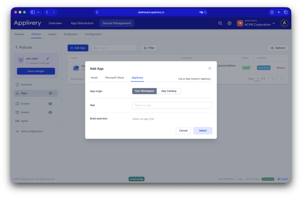Viewport: 302px width, 197px height.
Task: Open the help question mark icon
Action: pos(229,23)
